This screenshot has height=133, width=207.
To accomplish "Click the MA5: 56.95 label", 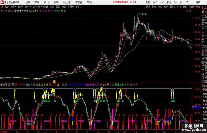I will [22, 11].
